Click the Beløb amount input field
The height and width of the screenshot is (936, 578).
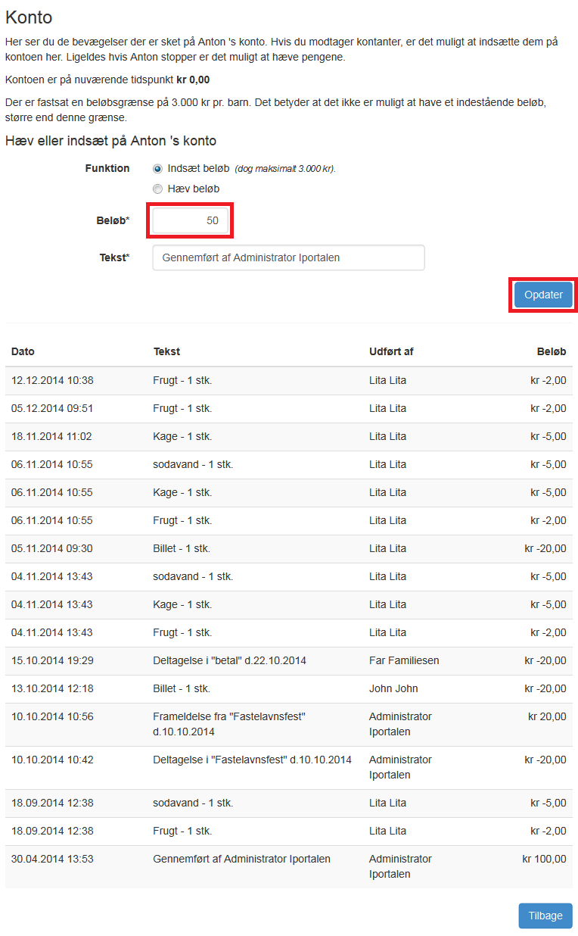point(191,220)
